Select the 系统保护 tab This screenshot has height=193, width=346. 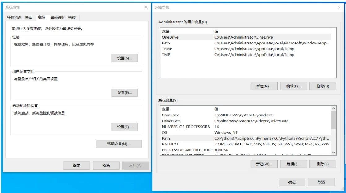point(58,18)
